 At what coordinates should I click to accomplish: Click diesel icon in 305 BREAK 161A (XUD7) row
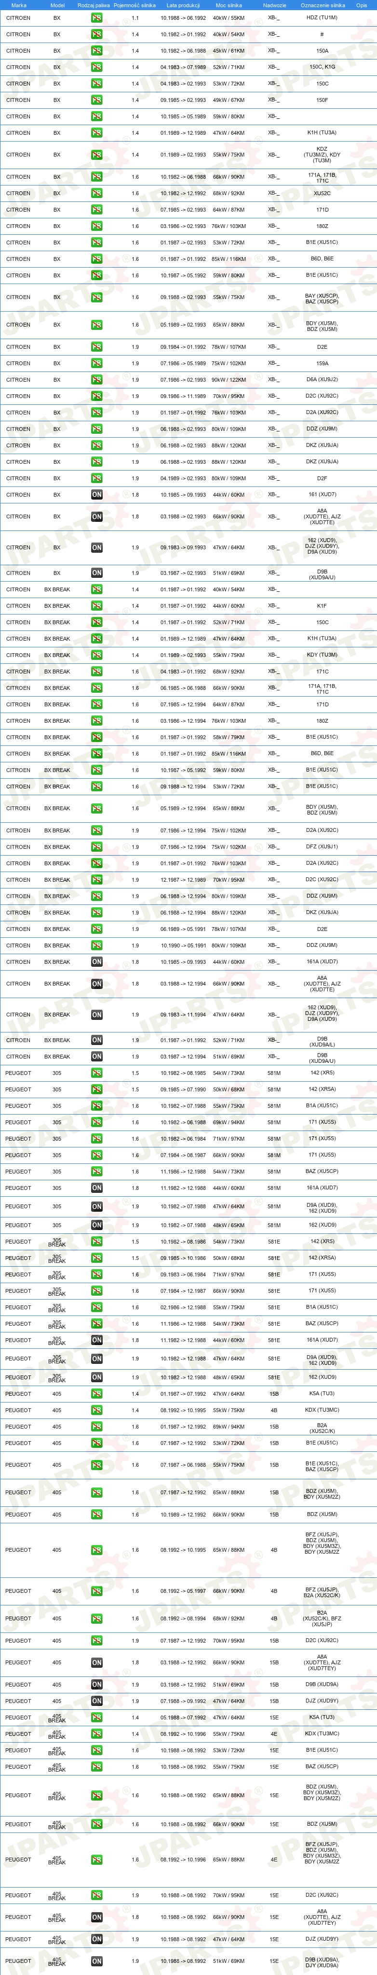(x=96, y=1340)
